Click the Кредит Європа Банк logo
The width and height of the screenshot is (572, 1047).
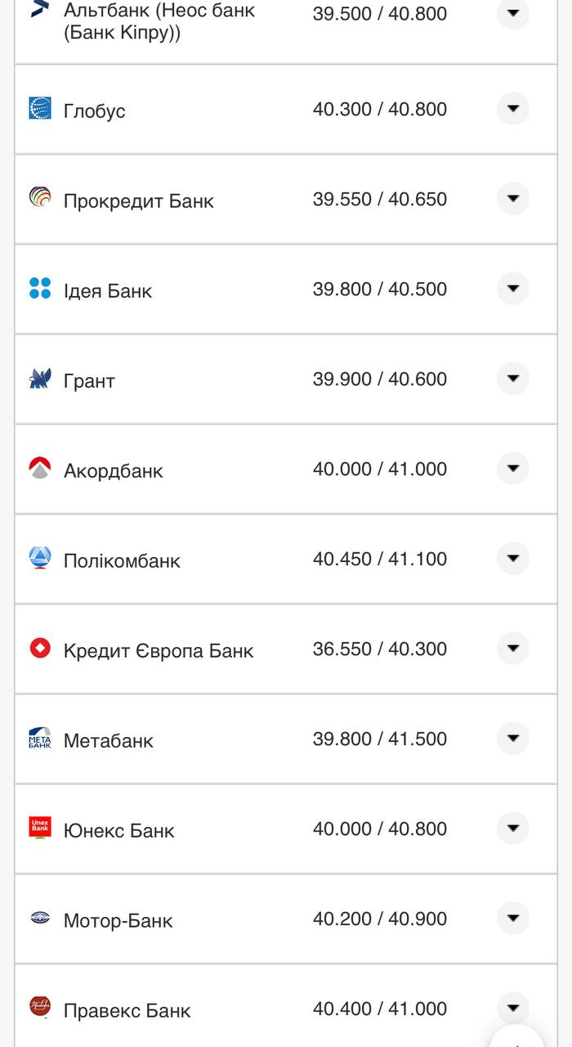click(40, 648)
